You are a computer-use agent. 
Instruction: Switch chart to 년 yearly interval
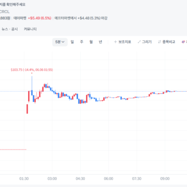point(100,42)
